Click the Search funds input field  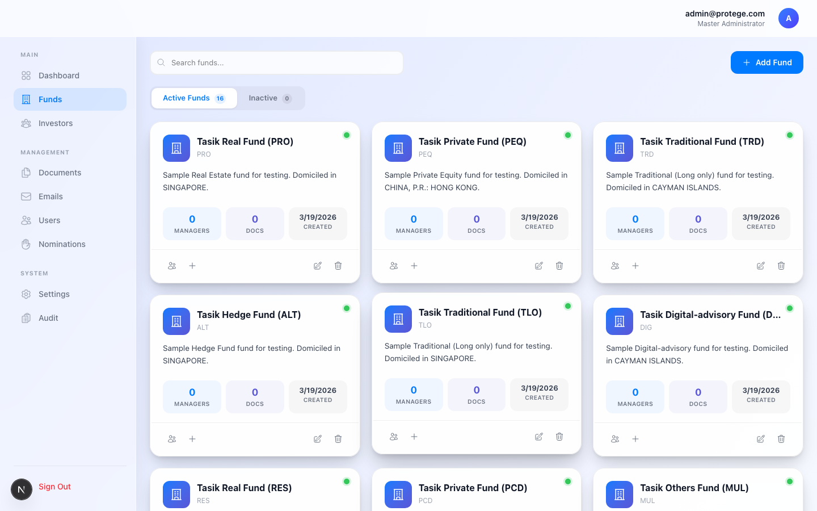click(276, 62)
